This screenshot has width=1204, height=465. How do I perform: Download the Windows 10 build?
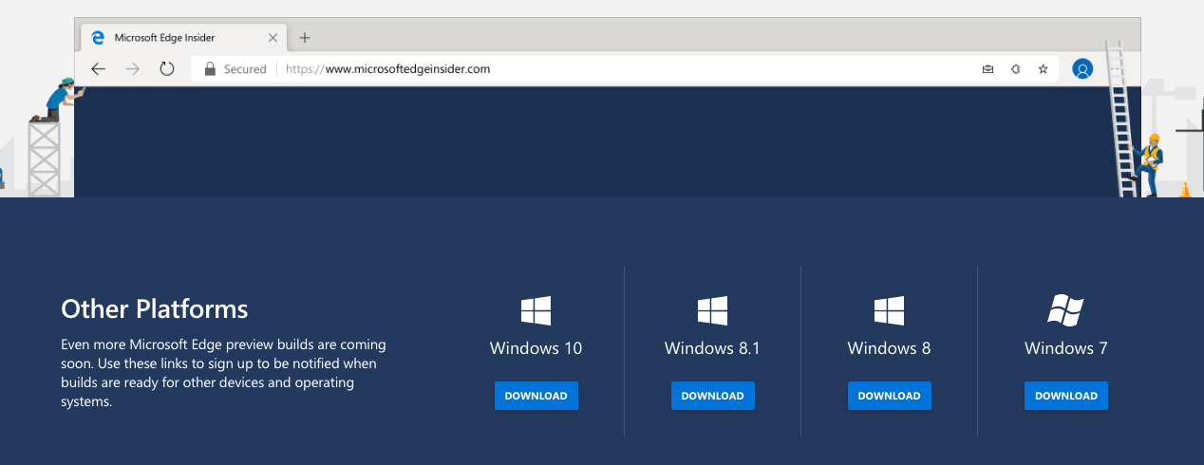click(x=536, y=396)
